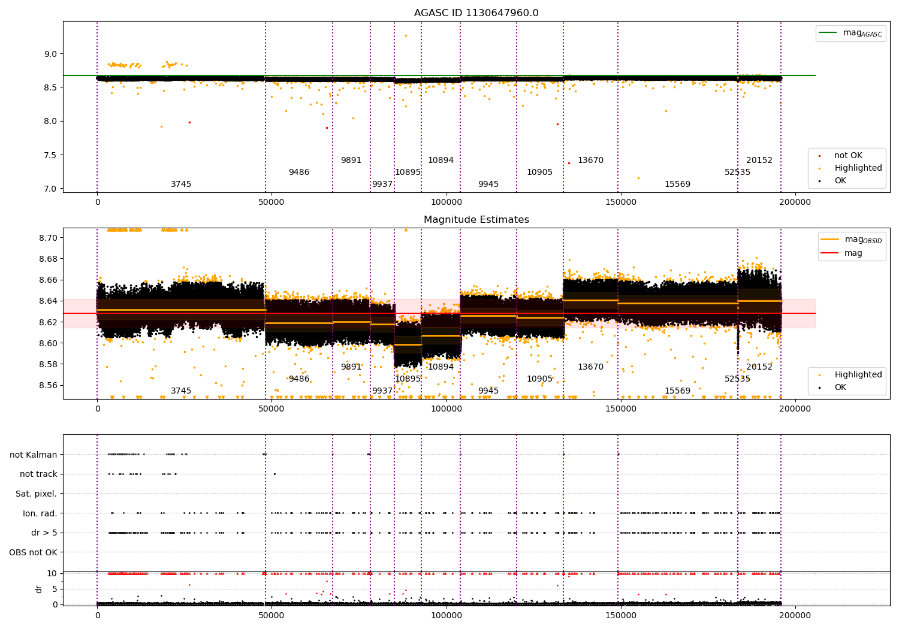
Task: Click the 8.0 tick on top plot y-axis
Action: point(50,122)
